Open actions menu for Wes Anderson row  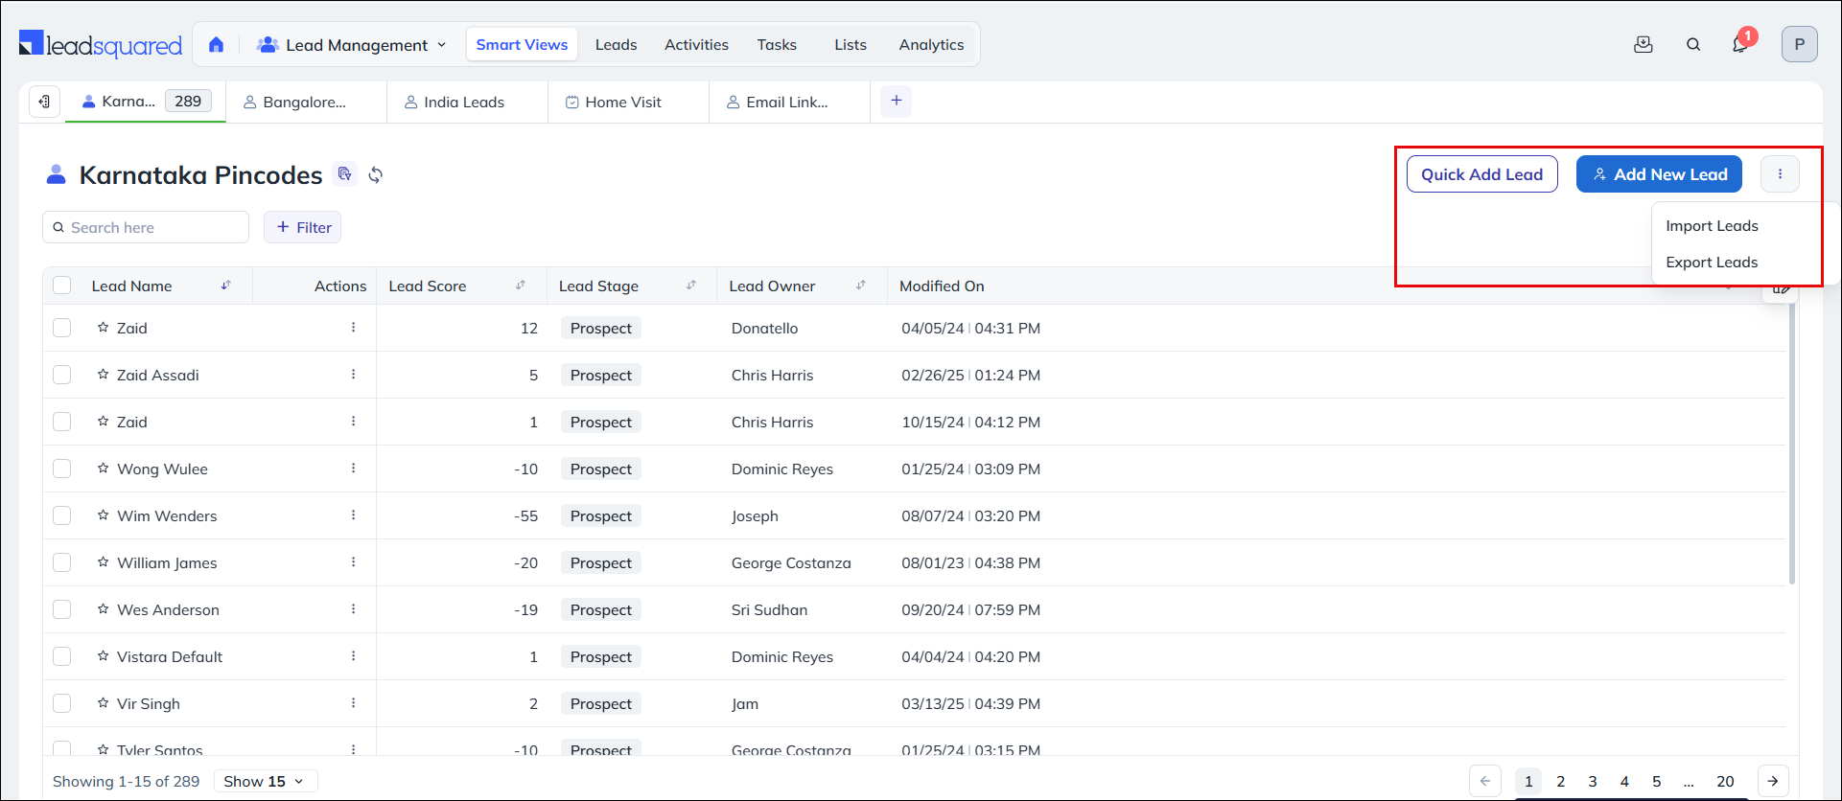coord(354,609)
